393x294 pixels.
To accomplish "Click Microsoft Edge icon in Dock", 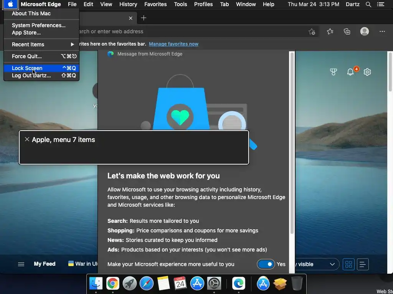I will coord(239,284).
